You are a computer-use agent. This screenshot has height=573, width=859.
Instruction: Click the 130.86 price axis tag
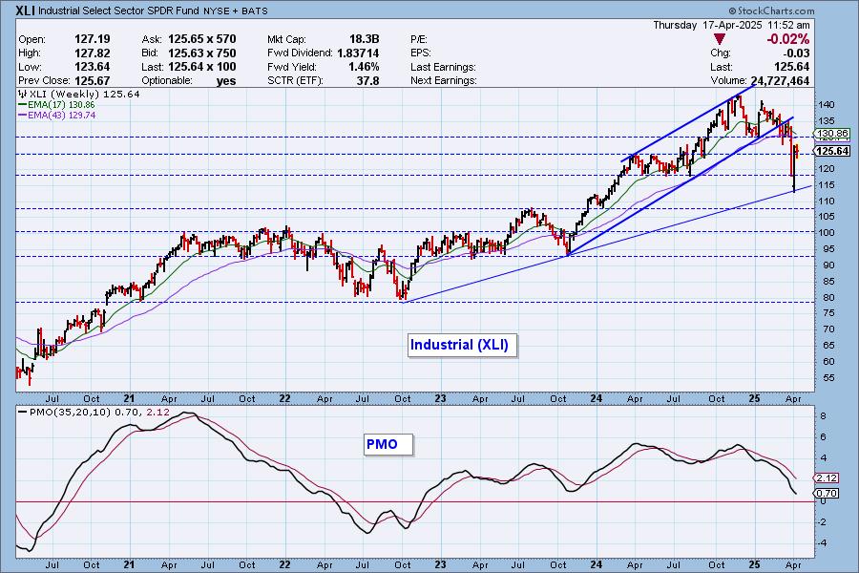click(x=831, y=134)
